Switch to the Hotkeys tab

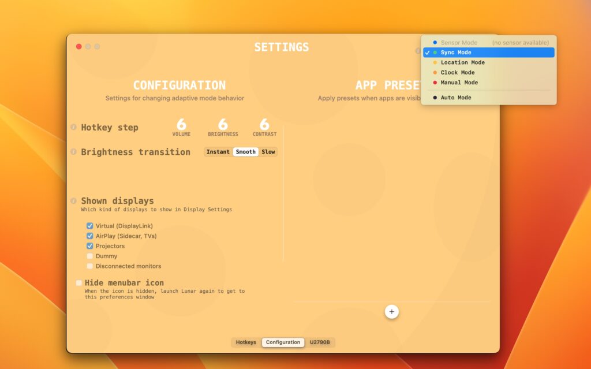pyautogui.click(x=246, y=342)
